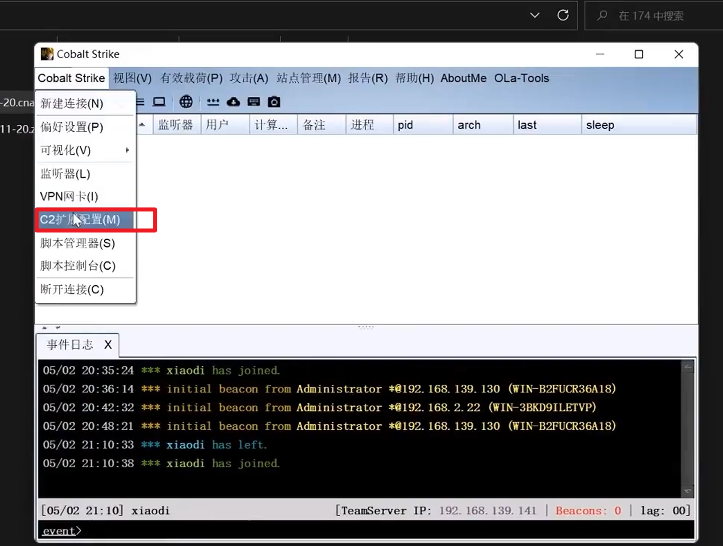The width and height of the screenshot is (723, 546).
Task: Open the 视图(V) menu
Action: coord(132,78)
